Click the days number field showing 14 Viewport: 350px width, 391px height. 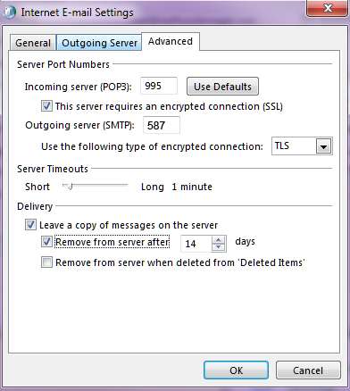tap(196, 244)
